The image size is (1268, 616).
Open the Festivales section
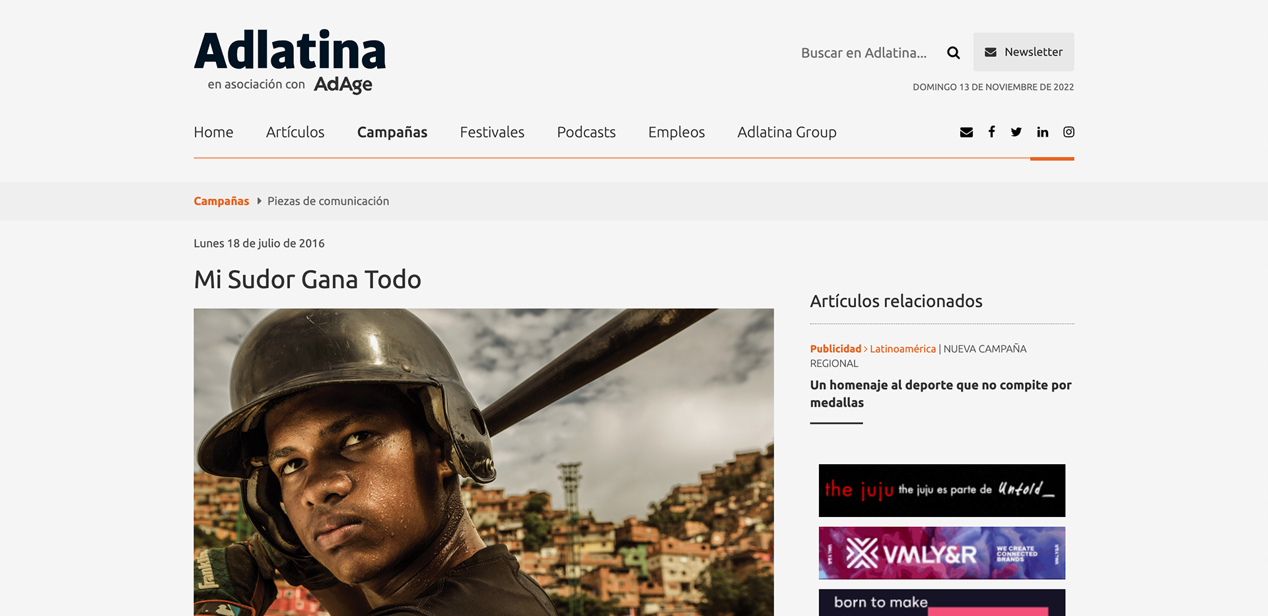point(492,132)
